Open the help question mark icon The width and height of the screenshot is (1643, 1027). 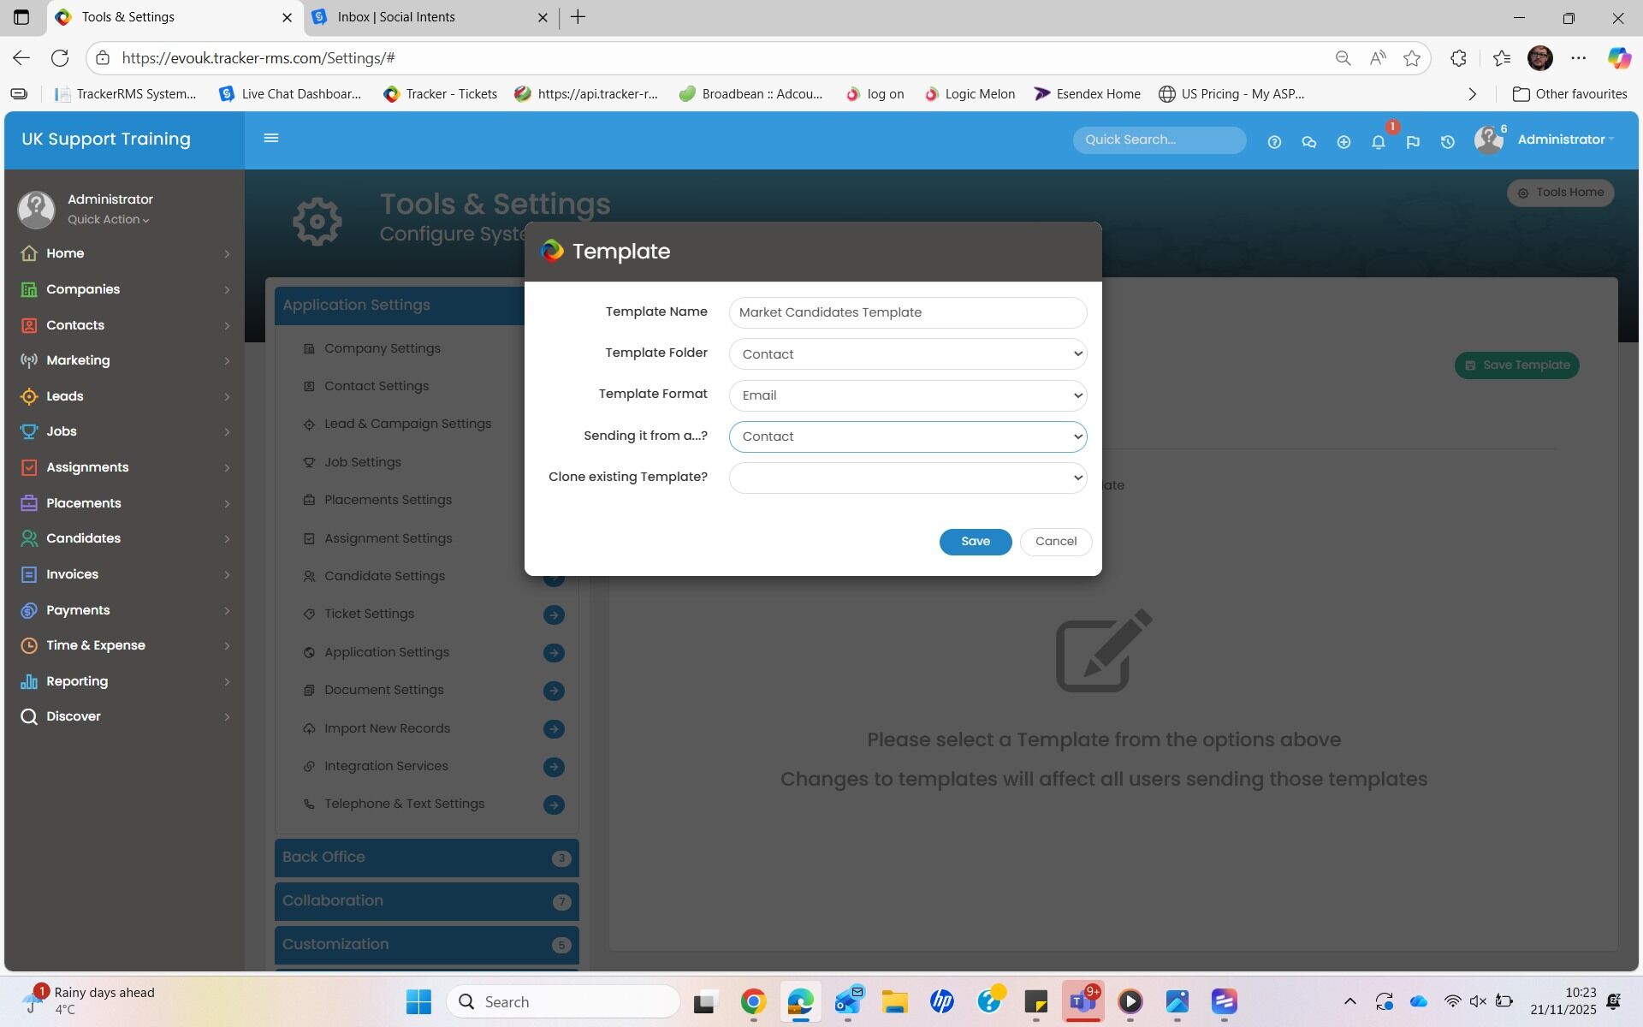(x=1274, y=142)
